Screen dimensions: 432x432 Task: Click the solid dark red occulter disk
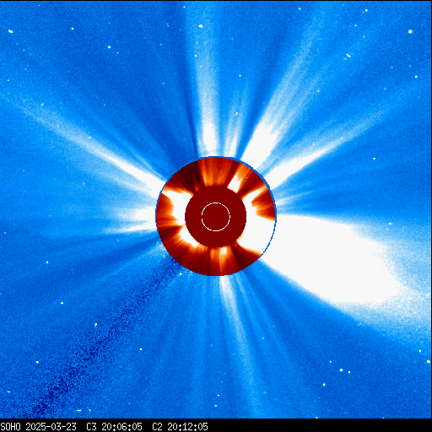point(216,217)
